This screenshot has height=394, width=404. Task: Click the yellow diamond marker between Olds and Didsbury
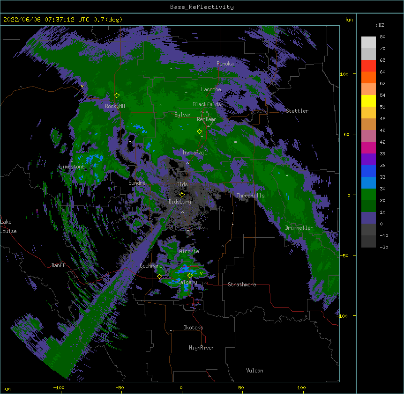182,195
